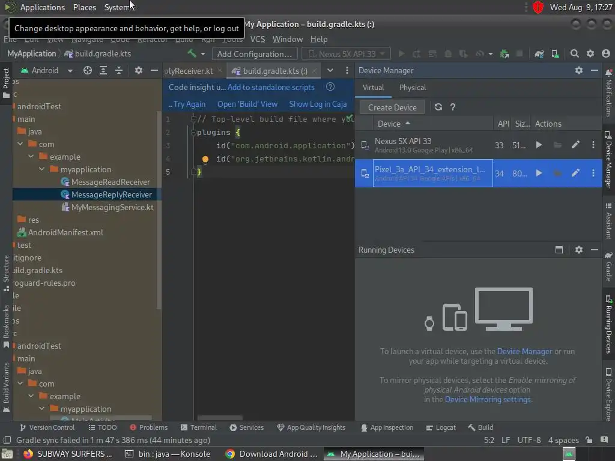Sync project with Gradle files icon
The height and width of the screenshot is (461, 615).
click(539, 53)
